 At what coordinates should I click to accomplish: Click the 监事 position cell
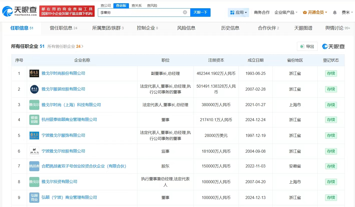click(x=165, y=151)
